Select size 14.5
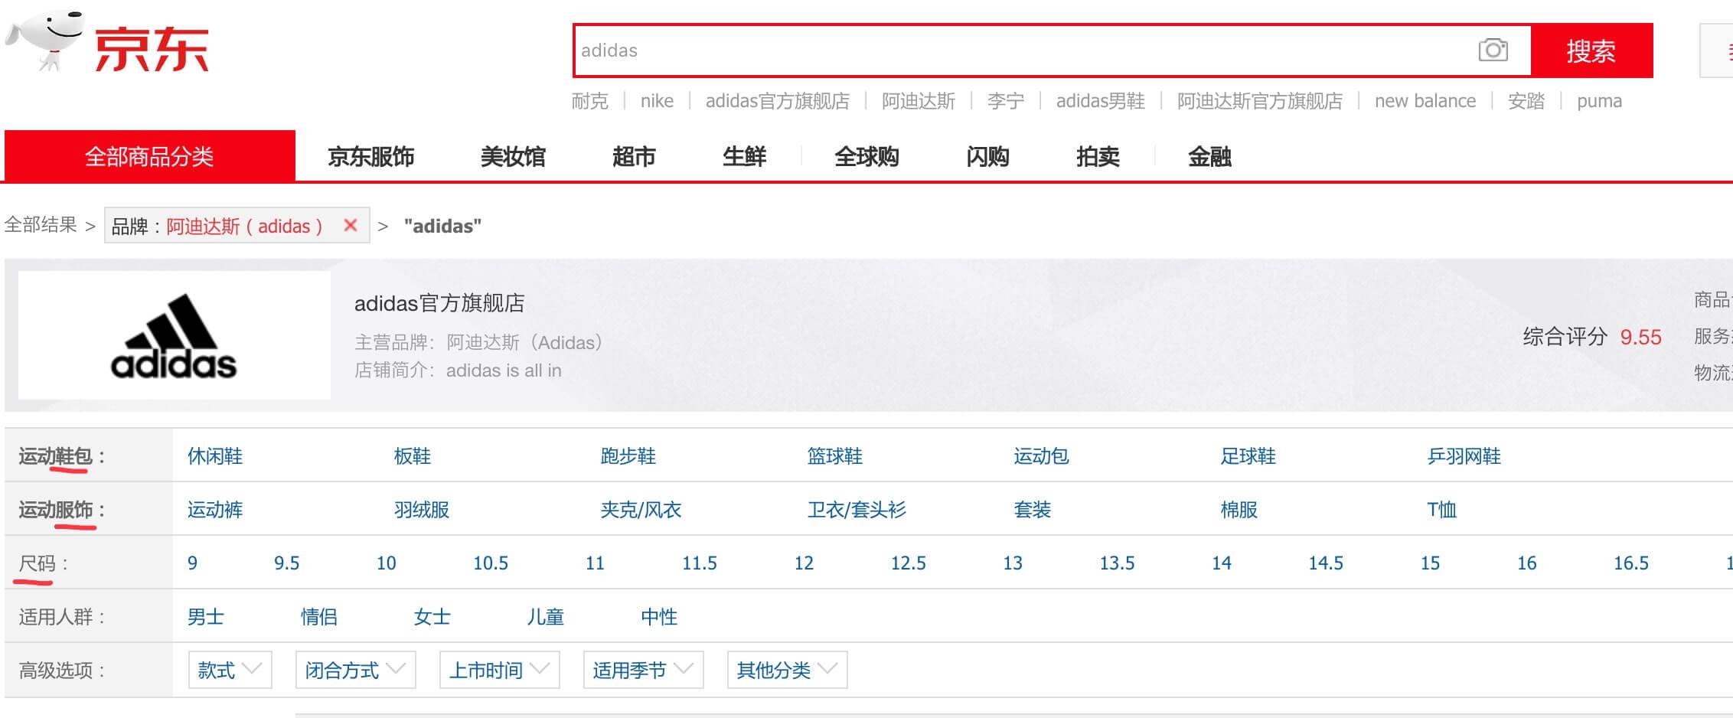Viewport: 1733px width, 718px height. coord(1326,563)
